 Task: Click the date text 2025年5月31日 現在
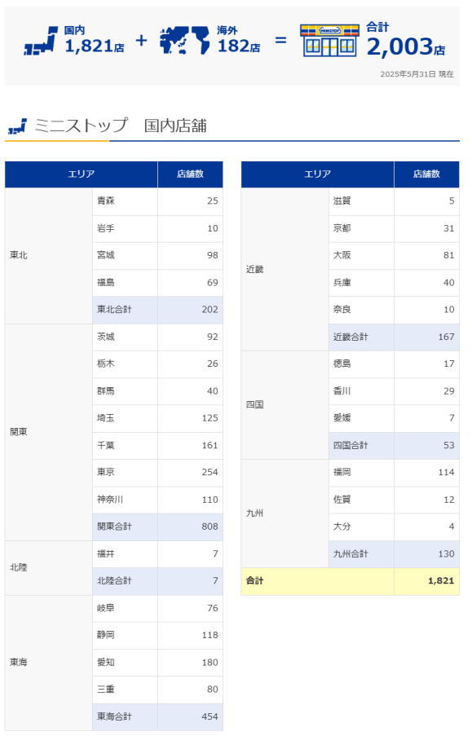(x=417, y=74)
